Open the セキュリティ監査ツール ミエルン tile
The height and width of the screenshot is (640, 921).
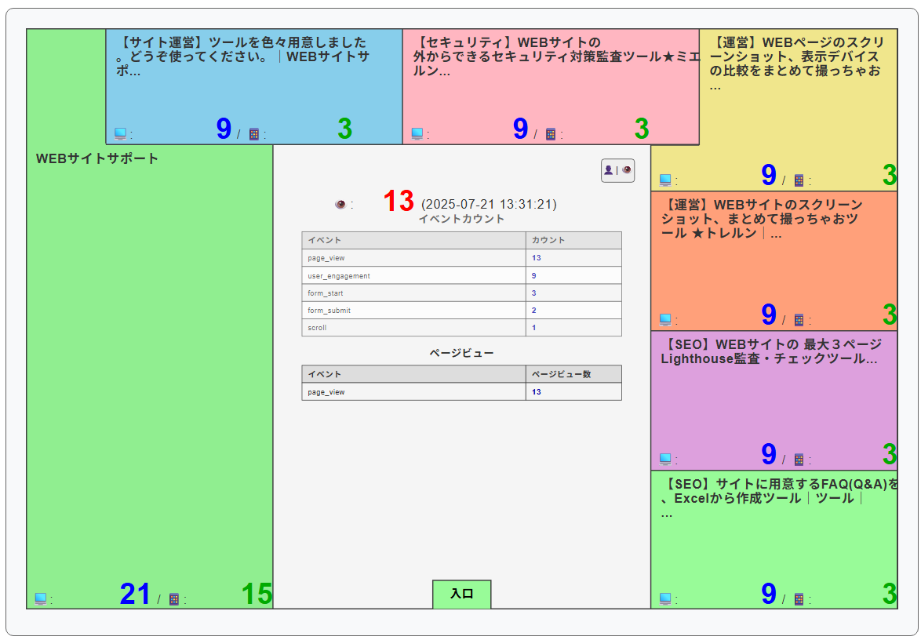(x=549, y=56)
